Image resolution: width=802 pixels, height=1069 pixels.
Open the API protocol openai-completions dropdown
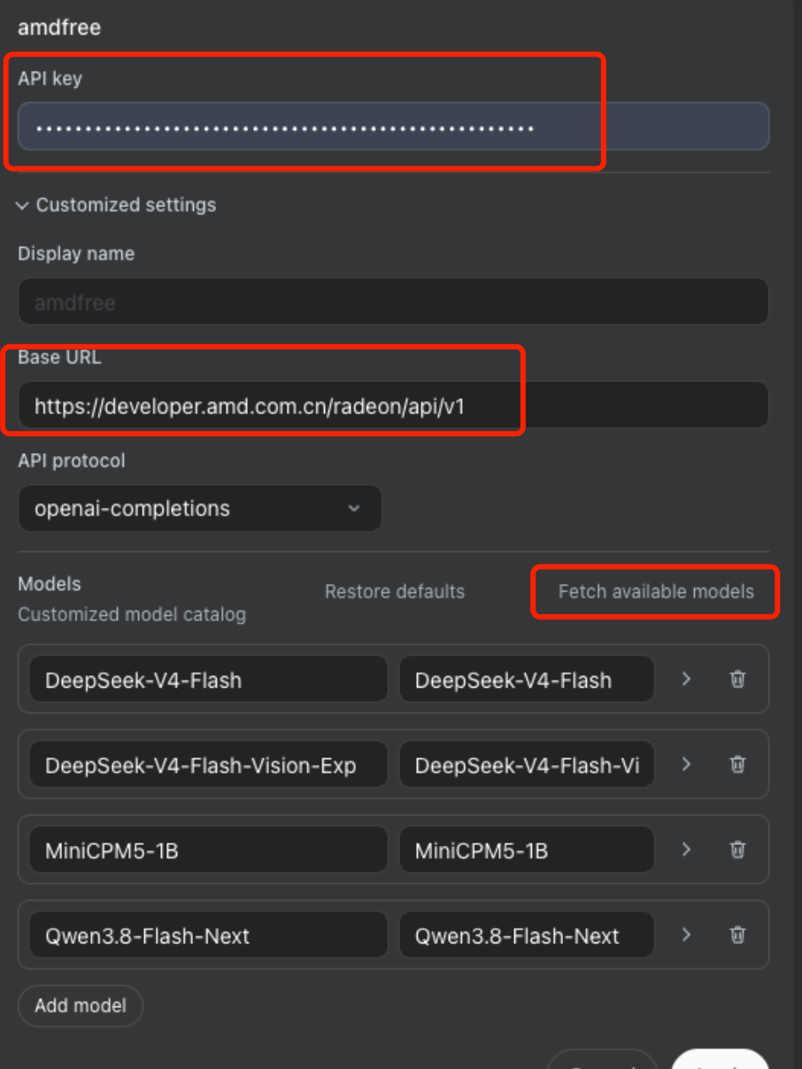(200, 508)
